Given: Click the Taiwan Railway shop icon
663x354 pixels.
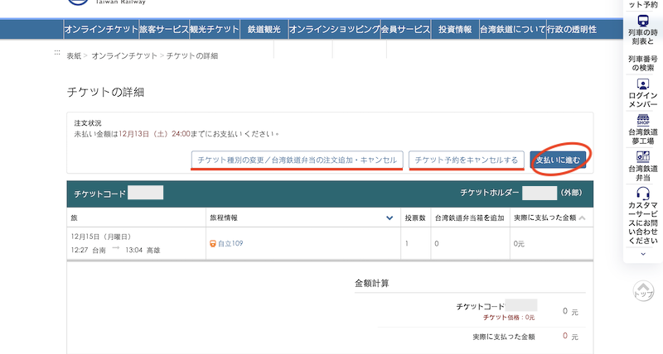Looking at the screenshot, I should (642, 120).
